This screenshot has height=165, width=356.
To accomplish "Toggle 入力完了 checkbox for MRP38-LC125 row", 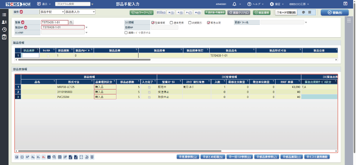I will tap(149, 87).
